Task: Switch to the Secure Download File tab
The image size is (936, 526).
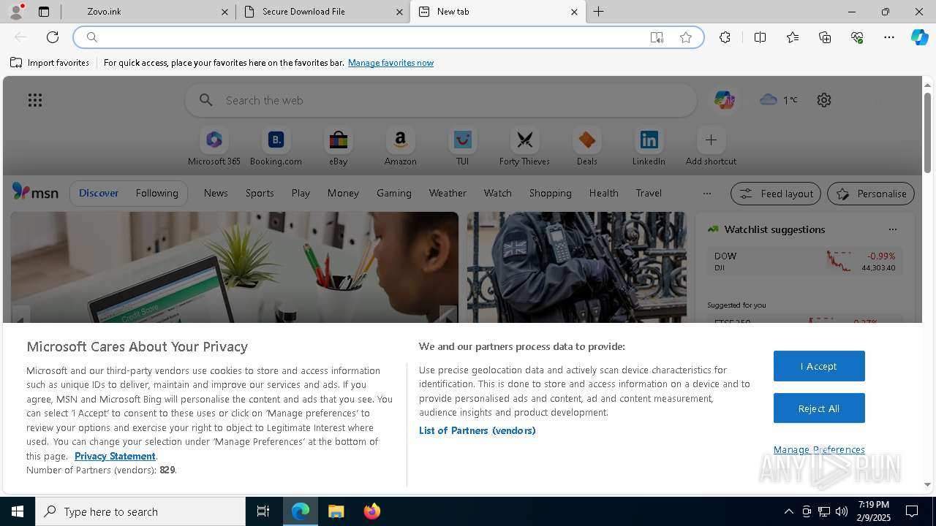Action: coord(323,12)
